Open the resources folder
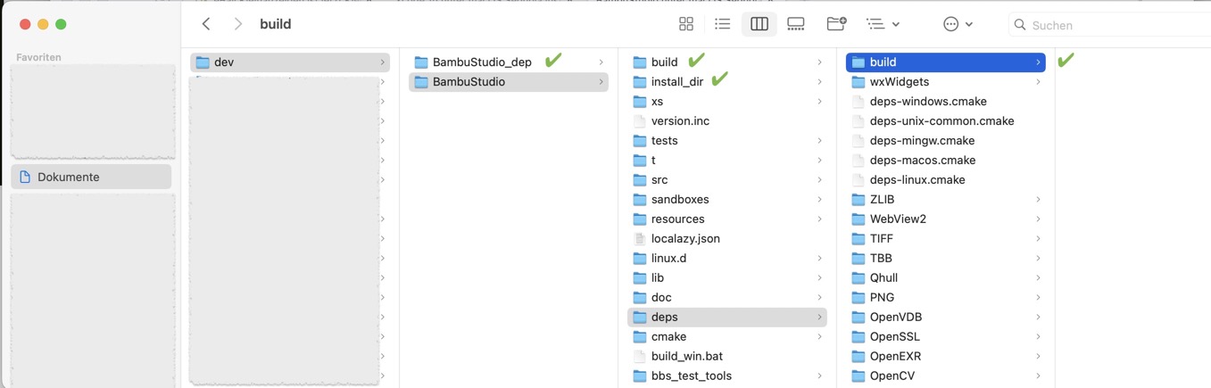The height and width of the screenshot is (388, 1211). point(727,219)
